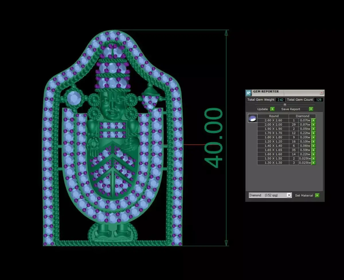
Task: Collapse the Gem Reporter header section arrow
Action: click(285, 104)
